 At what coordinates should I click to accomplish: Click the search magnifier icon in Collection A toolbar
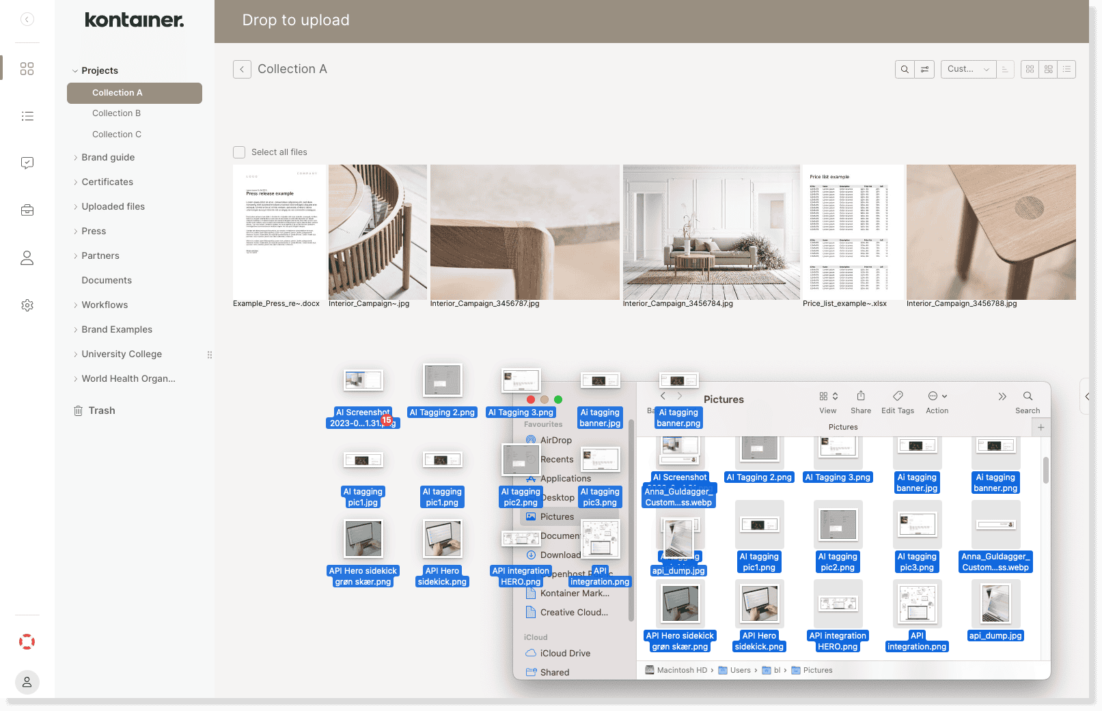coord(905,69)
